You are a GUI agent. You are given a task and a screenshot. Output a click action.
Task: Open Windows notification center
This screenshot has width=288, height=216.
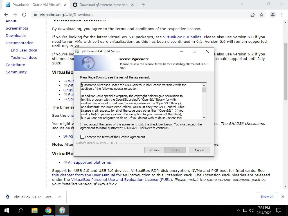click(x=279, y=210)
